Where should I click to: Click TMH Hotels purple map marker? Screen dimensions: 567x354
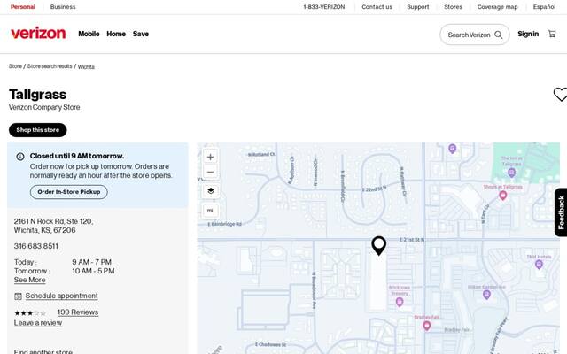pyautogui.click(x=539, y=265)
